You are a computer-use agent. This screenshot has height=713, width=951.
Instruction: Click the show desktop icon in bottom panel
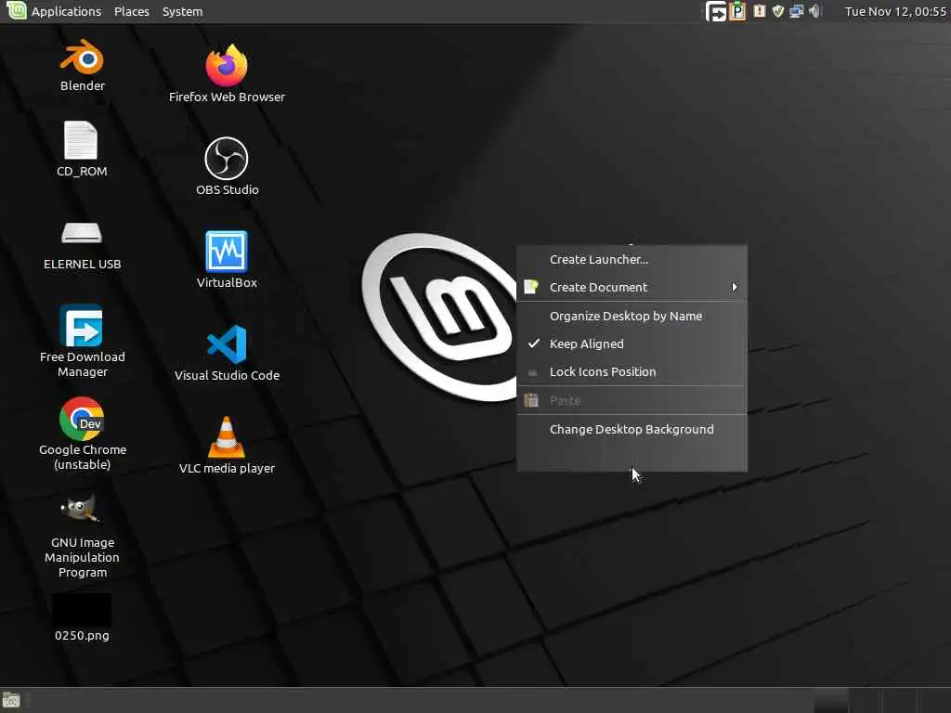tap(11, 700)
